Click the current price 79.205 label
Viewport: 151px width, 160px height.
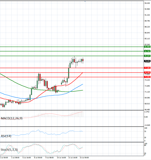pyautogui.click(x=147, y=61)
